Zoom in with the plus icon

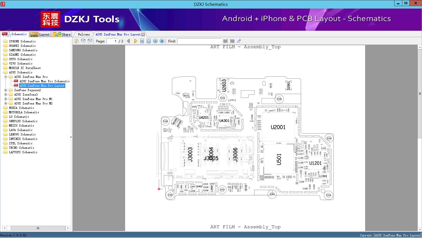tap(162, 41)
